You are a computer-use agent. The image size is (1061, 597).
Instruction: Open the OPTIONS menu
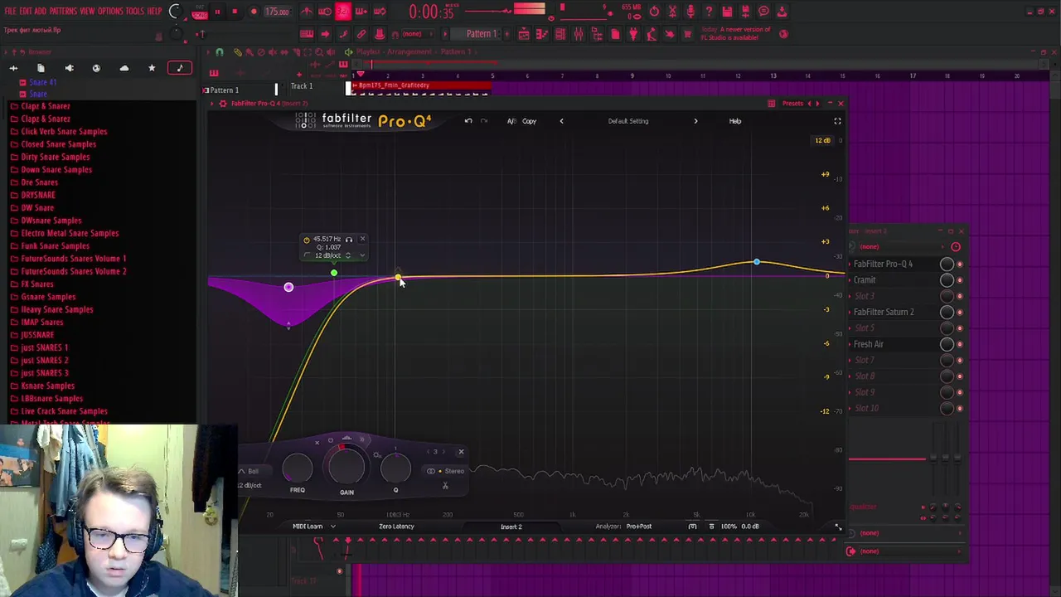coord(110,11)
